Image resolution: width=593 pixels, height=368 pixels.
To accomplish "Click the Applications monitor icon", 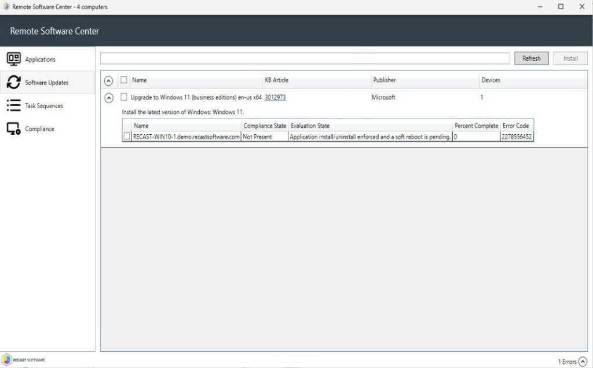I will click(14, 59).
